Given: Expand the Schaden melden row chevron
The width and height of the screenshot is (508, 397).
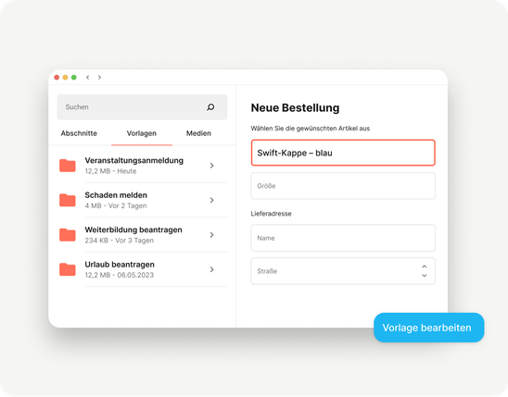Looking at the screenshot, I should tap(212, 200).
